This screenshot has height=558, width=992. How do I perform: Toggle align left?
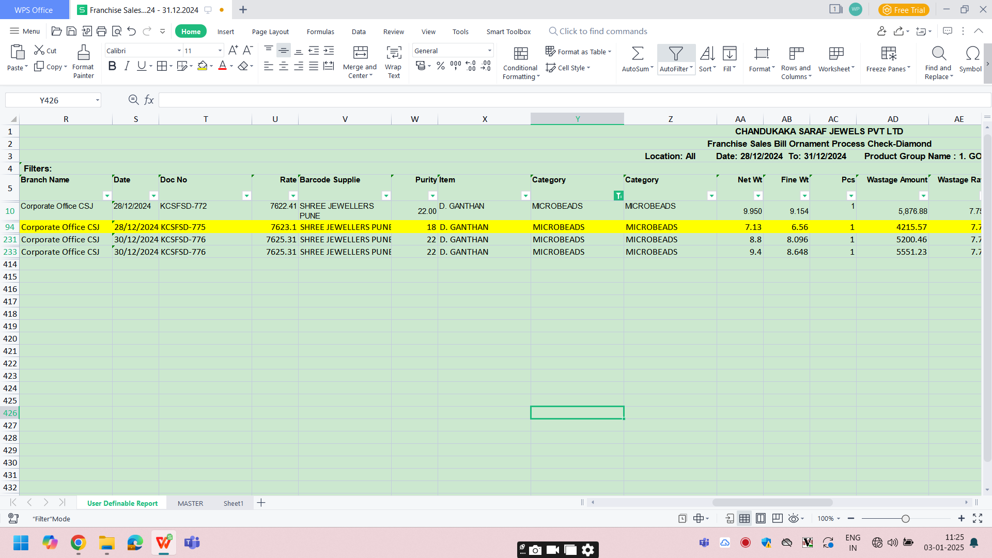[269, 66]
